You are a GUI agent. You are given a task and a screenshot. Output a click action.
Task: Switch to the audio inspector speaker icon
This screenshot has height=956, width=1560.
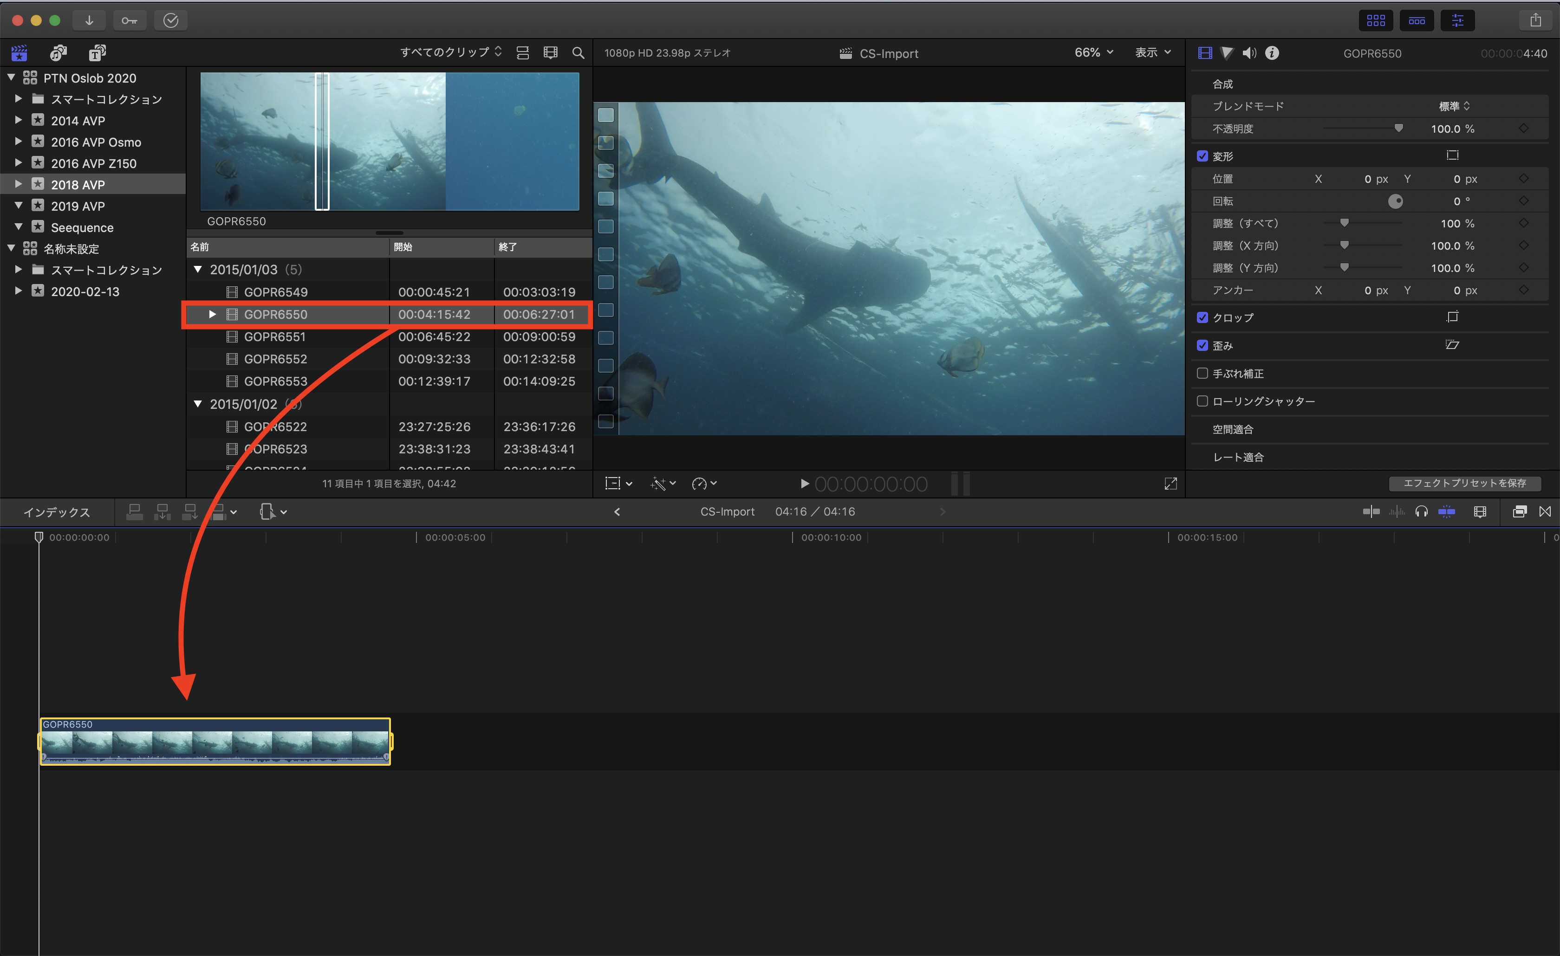coord(1249,53)
